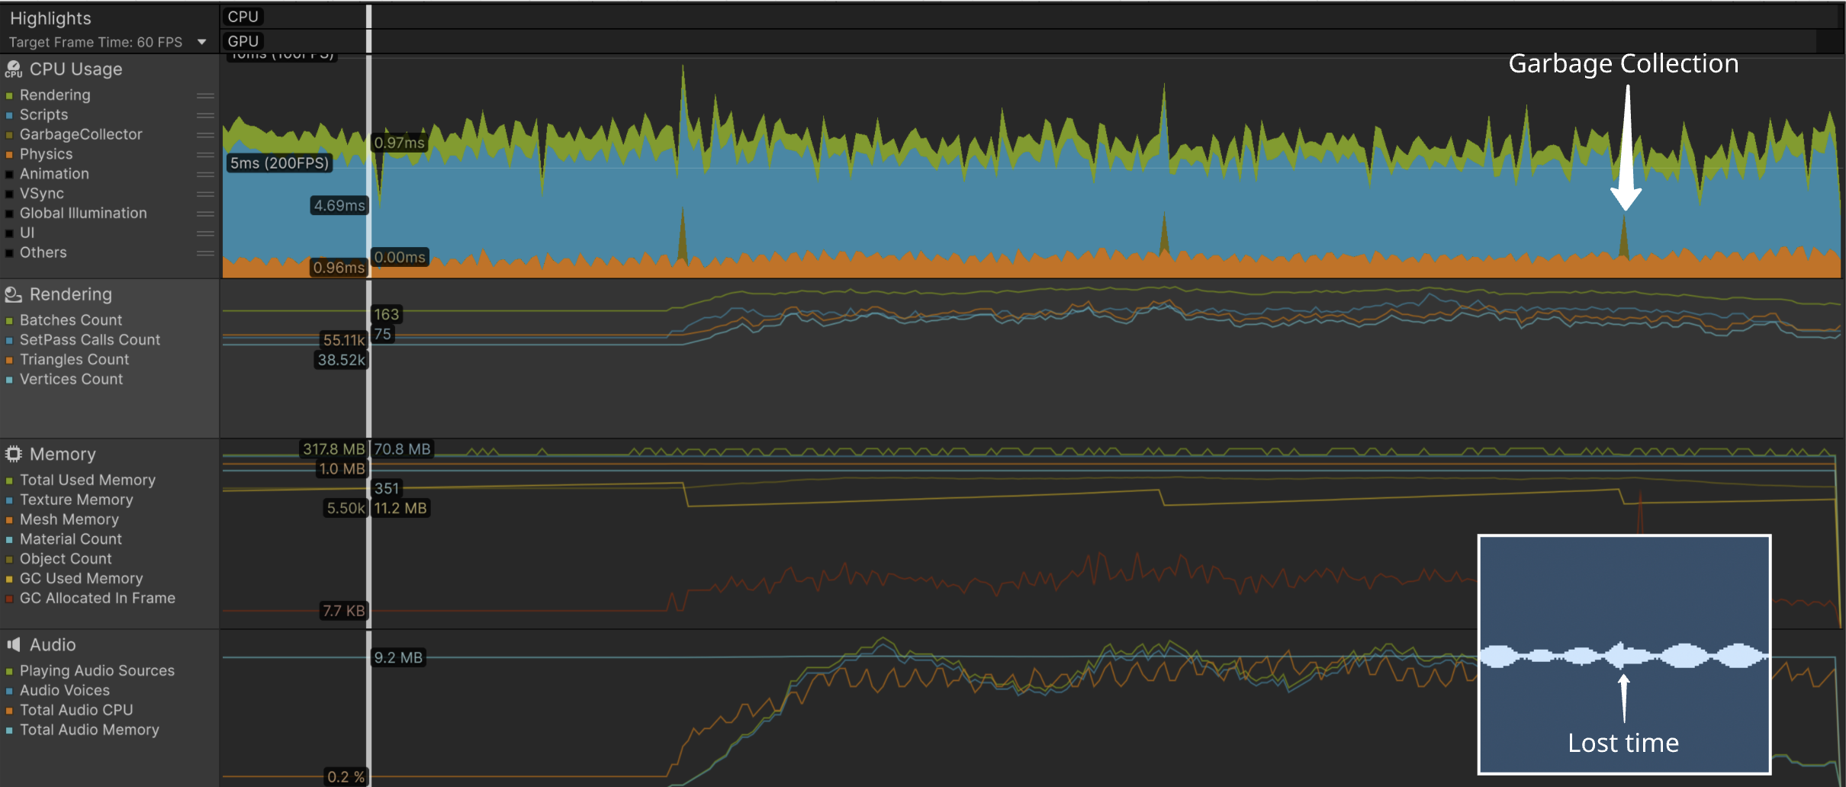Click the Audio module speaker icon
The height and width of the screenshot is (787, 1846).
[x=13, y=645]
